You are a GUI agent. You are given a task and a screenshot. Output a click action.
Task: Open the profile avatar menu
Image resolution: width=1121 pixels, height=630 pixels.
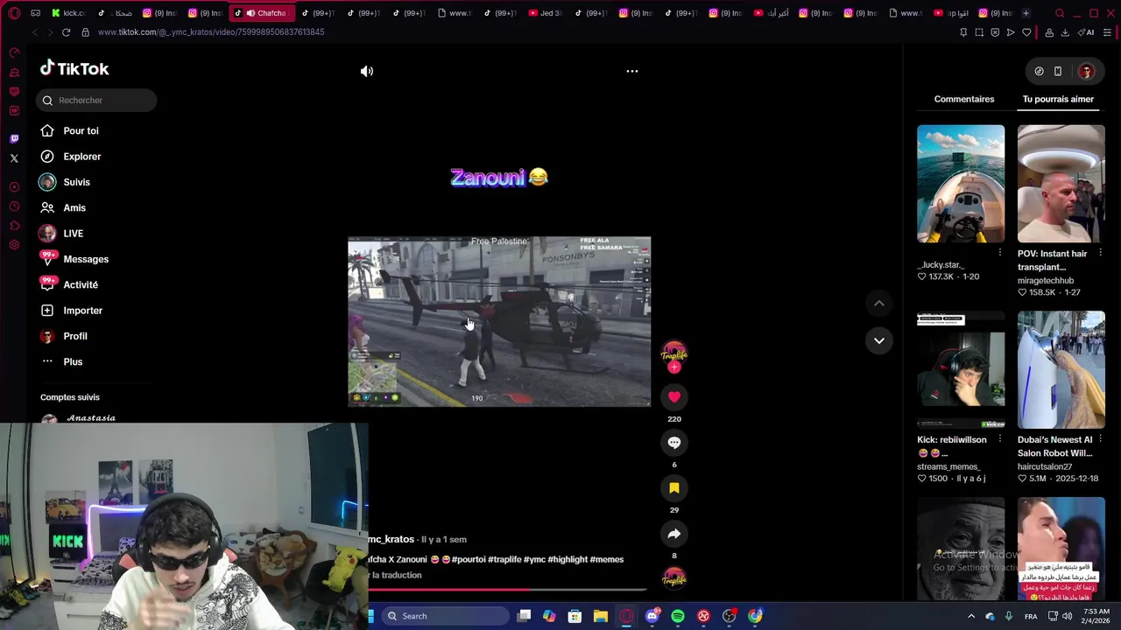pos(1087,71)
